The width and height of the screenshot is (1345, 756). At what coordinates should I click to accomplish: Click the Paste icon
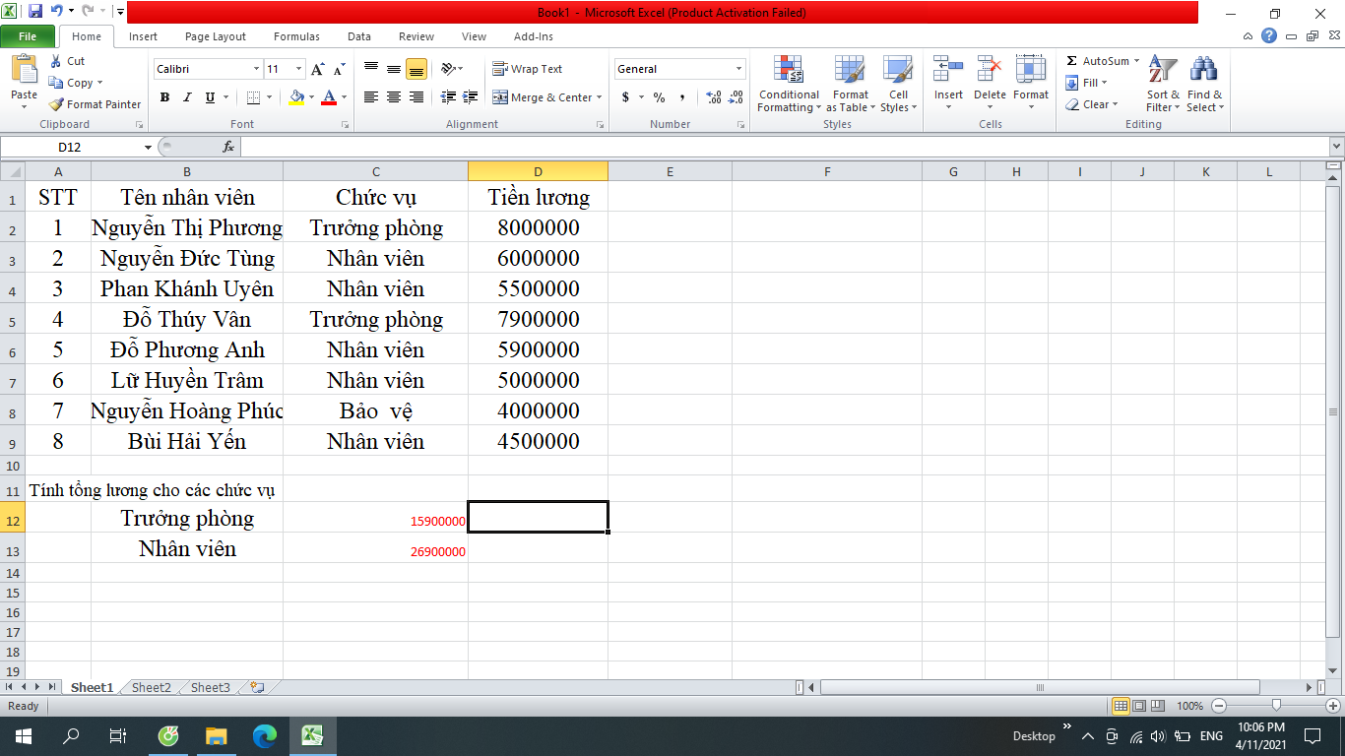25,70
